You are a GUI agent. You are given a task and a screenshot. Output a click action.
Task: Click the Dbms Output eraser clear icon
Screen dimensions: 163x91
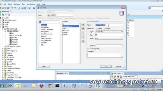tap(115, 77)
